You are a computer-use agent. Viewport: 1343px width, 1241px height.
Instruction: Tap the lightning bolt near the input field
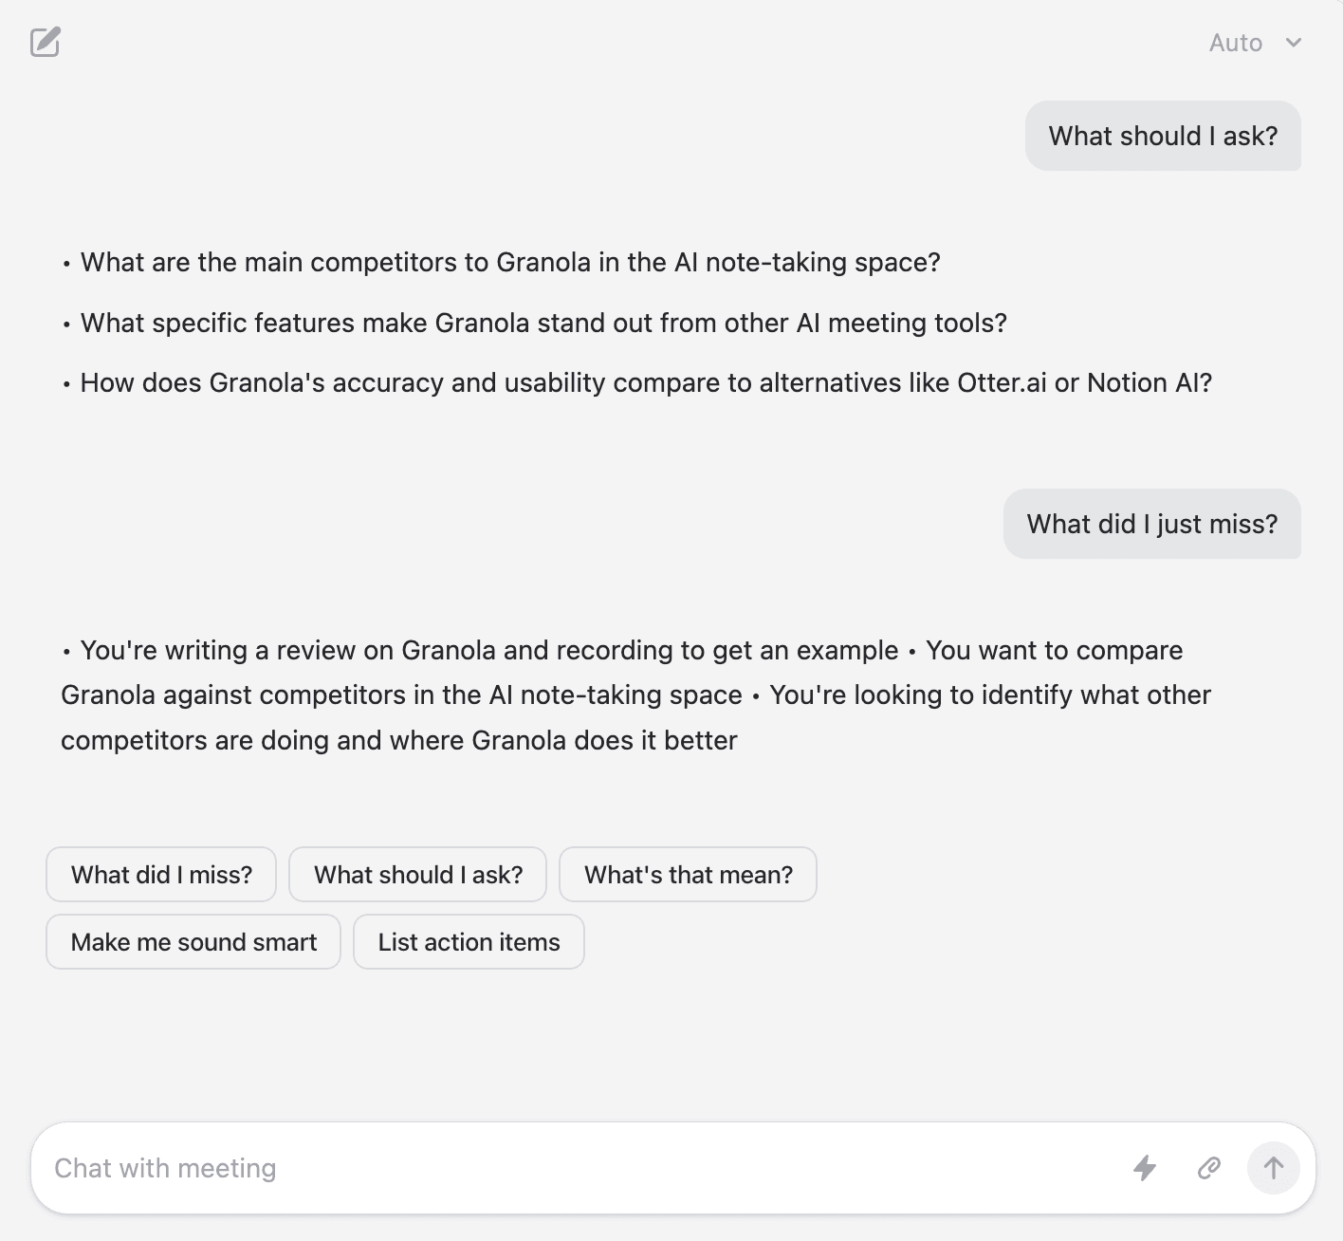pyautogui.click(x=1146, y=1168)
